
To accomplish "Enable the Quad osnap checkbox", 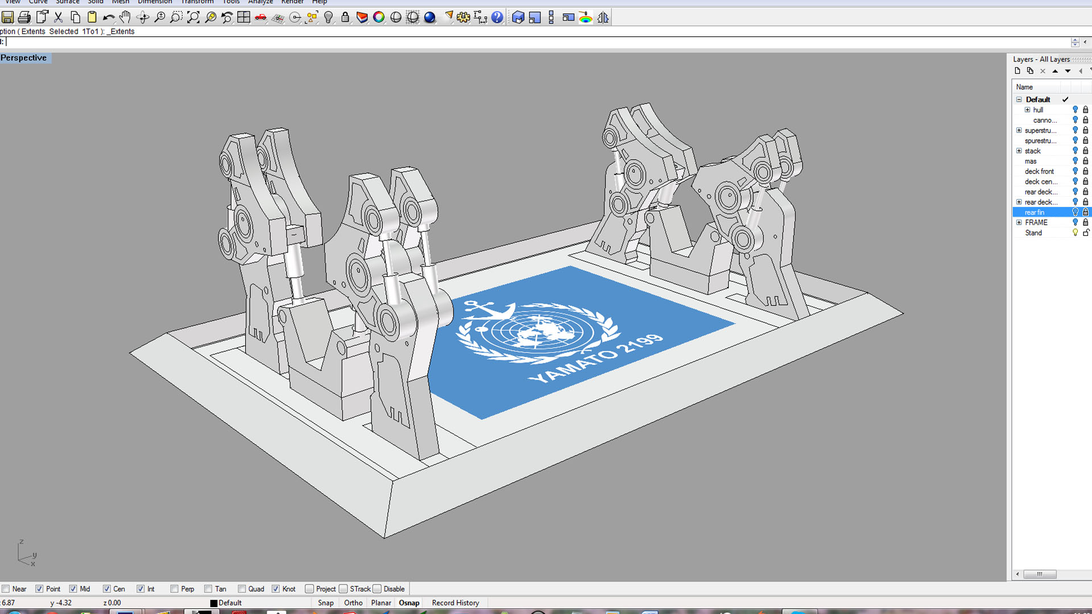I will [242, 589].
